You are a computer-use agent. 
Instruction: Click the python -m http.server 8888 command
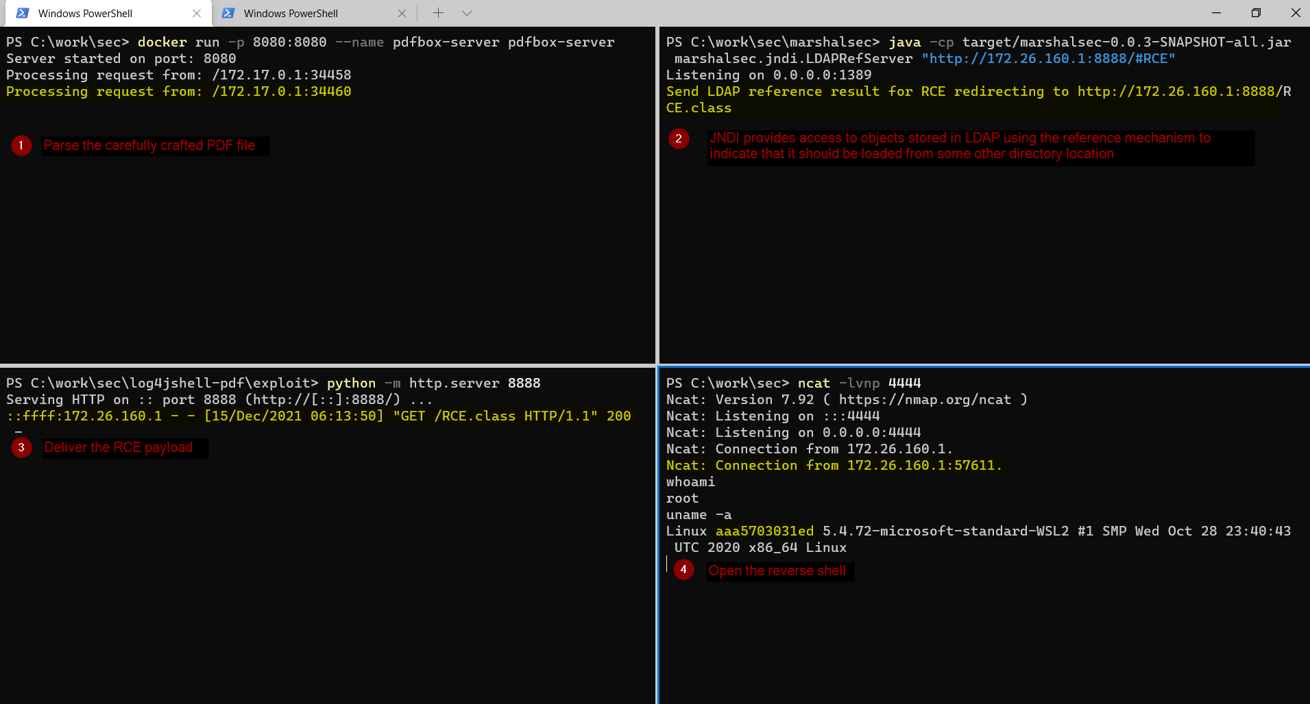(x=274, y=384)
